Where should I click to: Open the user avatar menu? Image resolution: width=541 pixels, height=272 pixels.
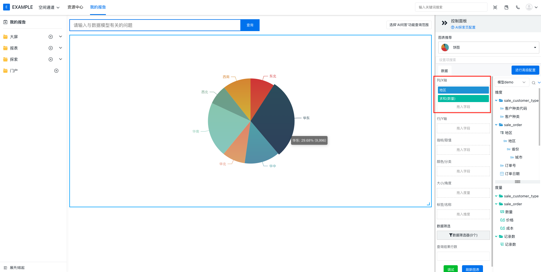[531, 7]
